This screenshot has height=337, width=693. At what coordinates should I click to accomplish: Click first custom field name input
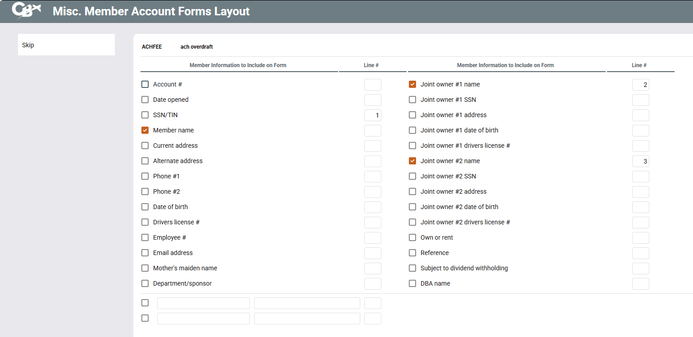pos(203,303)
